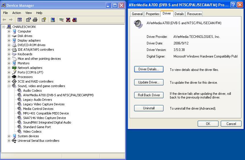Switch to the Details tab

(x=179, y=14)
